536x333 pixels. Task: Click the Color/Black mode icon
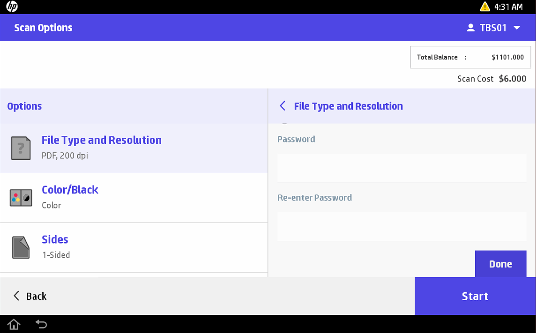coord(21,198)
